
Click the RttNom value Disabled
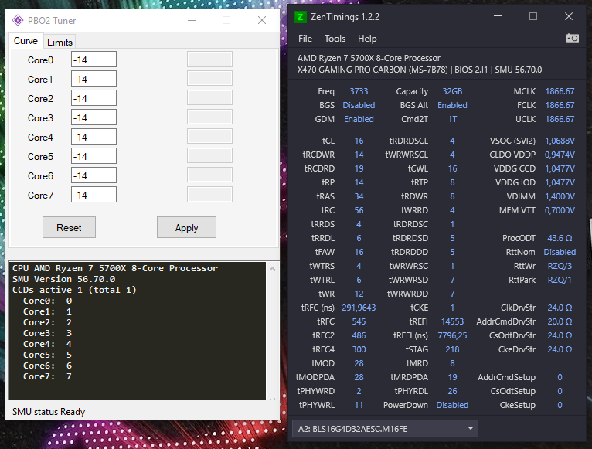click(x=560, y=252)
